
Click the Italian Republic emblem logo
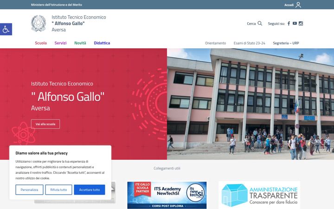(x=39, y=24)
